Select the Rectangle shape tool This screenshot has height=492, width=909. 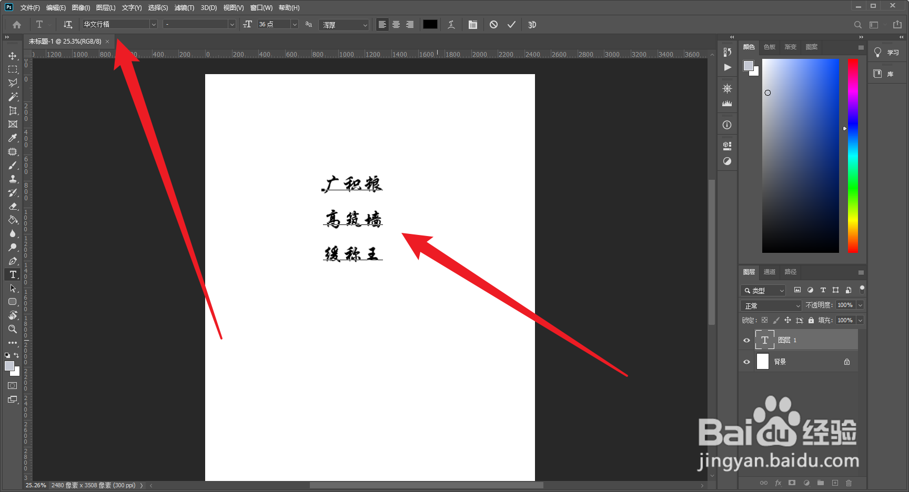pos(13,302)
